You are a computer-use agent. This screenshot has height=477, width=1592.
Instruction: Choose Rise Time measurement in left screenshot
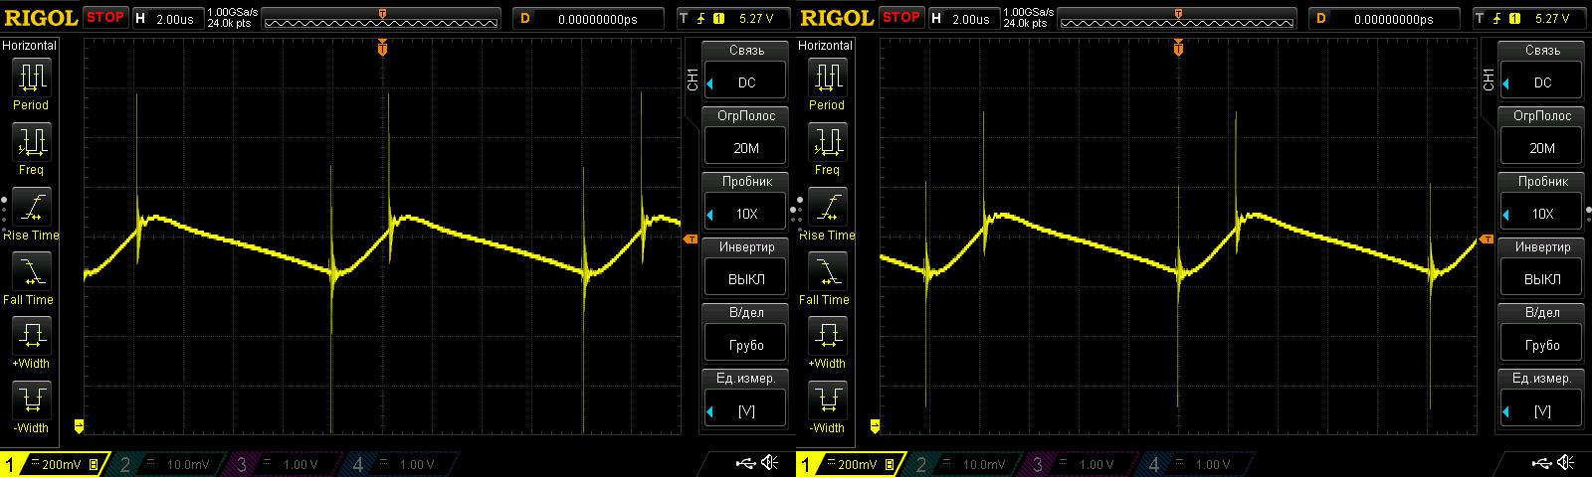point(31,208)
